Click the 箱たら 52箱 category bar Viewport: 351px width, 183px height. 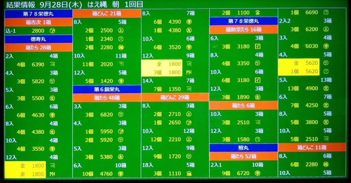point(243,156)
